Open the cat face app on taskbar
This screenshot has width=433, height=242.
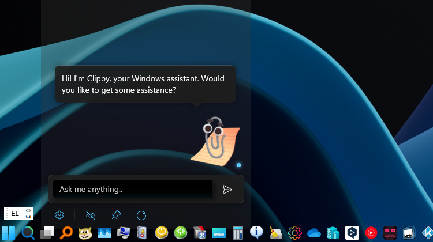coord(85,233)
